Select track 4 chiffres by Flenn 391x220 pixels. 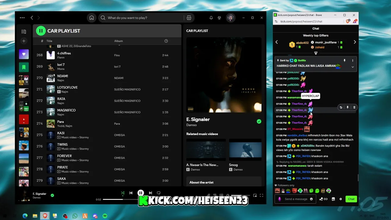click(107, 55)
